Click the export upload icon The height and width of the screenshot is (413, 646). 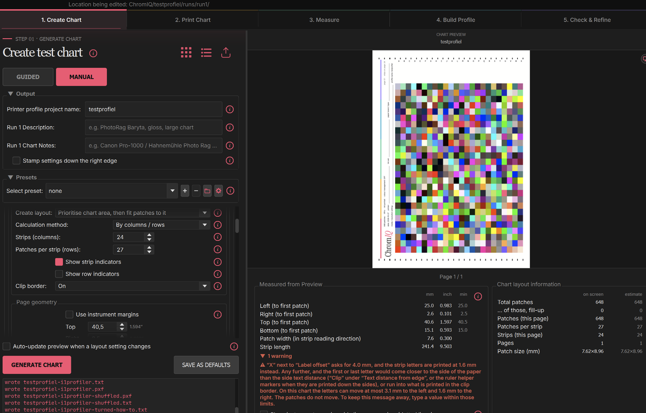pos(226,52)
